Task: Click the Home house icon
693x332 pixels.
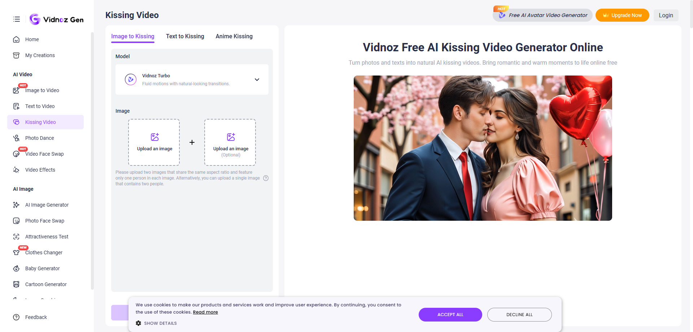Action: point(16,39)
